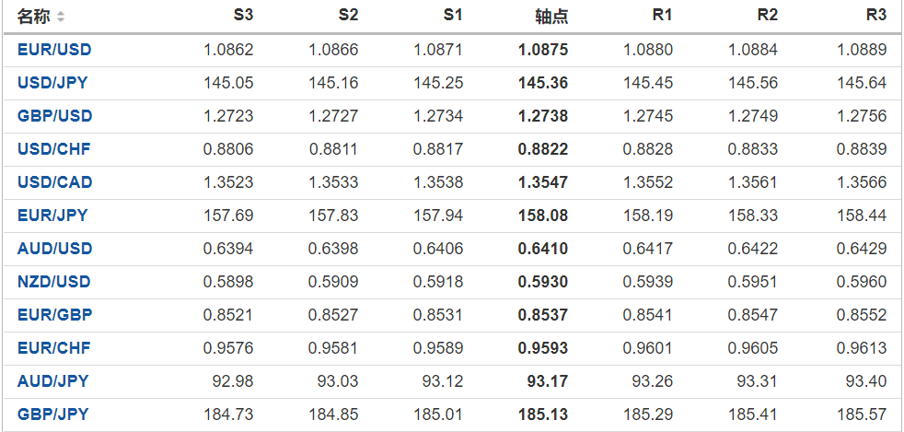Open the NZD/USD pair link
This screenshot has width=904, height=432.
(x=54, y=282)
